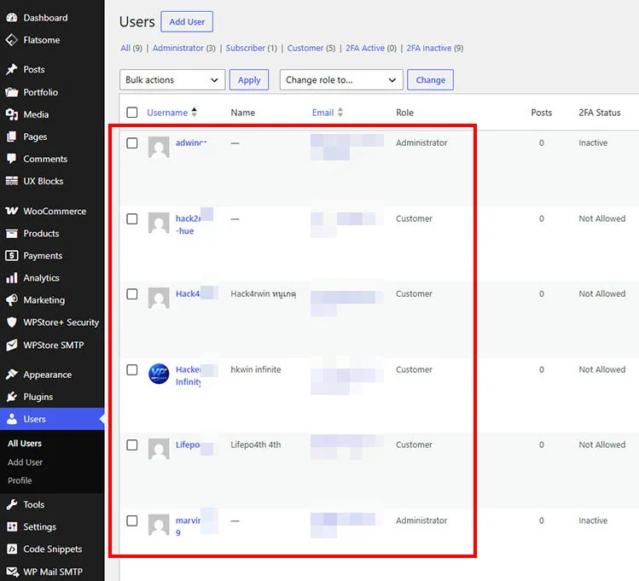Click the Flatsome diamond icon
This screenshot has width=639, height=581.
(12, 40)
